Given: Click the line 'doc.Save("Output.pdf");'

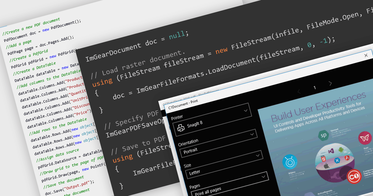Looking at the screenshot, I should (x=70, y=187).
